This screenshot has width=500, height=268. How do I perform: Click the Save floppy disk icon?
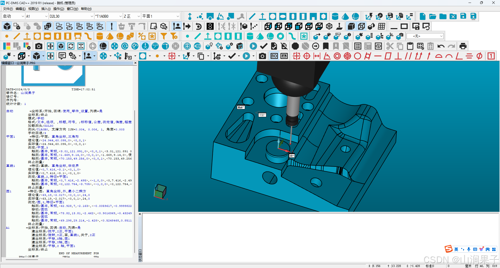463,16
